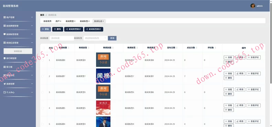Edit the row 新闻标题7

coord(240,73)
